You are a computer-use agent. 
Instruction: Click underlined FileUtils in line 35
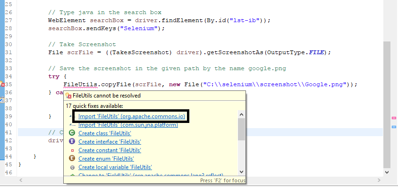[80, 84]
